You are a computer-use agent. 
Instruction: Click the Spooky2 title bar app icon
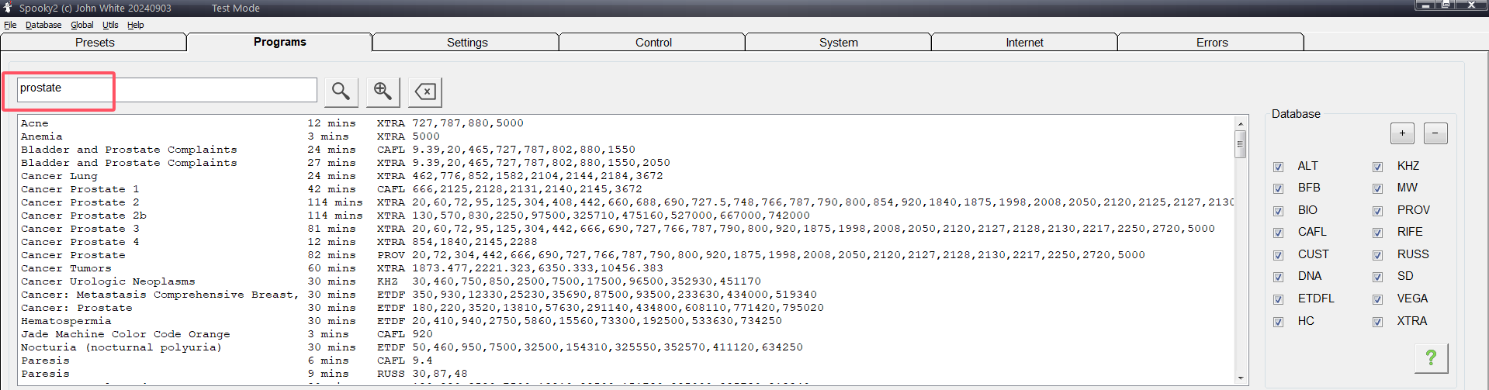[x=8, y=8]
